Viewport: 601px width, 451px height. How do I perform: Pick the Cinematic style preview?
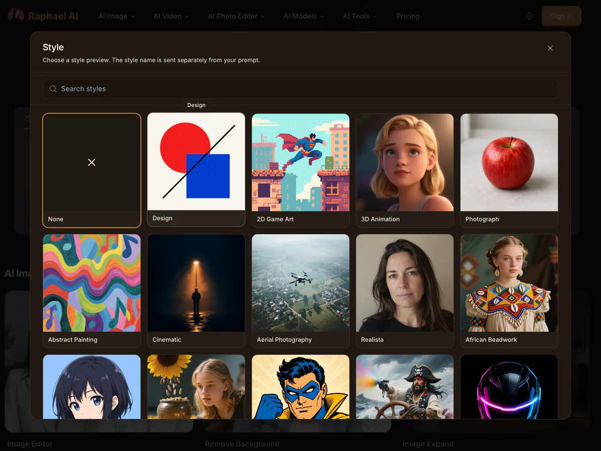point(196,291)
